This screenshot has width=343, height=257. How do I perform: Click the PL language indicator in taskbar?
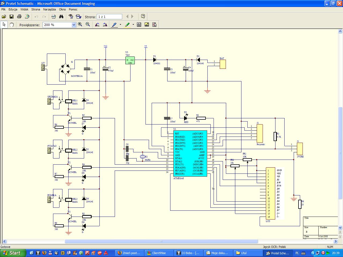[x=297, y=253]
